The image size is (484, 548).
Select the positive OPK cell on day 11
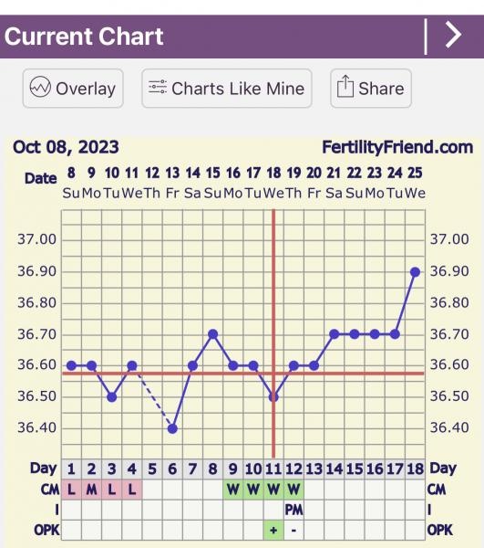273,530
